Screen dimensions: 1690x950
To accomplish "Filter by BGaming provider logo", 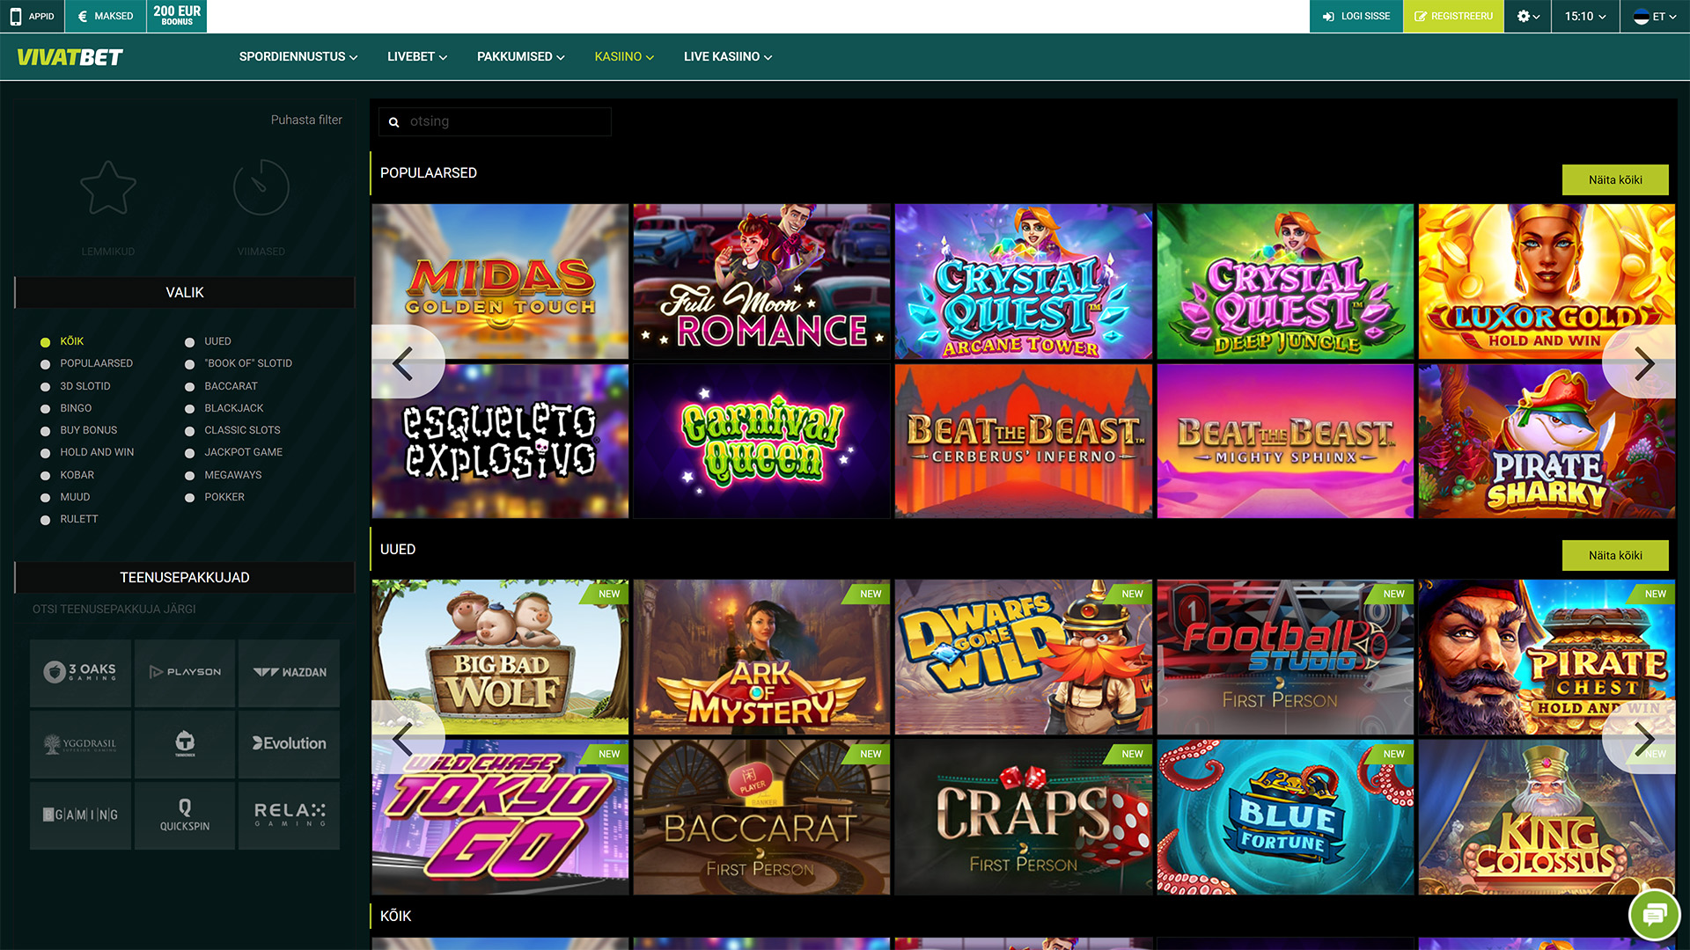I will [x=80, y=815].
